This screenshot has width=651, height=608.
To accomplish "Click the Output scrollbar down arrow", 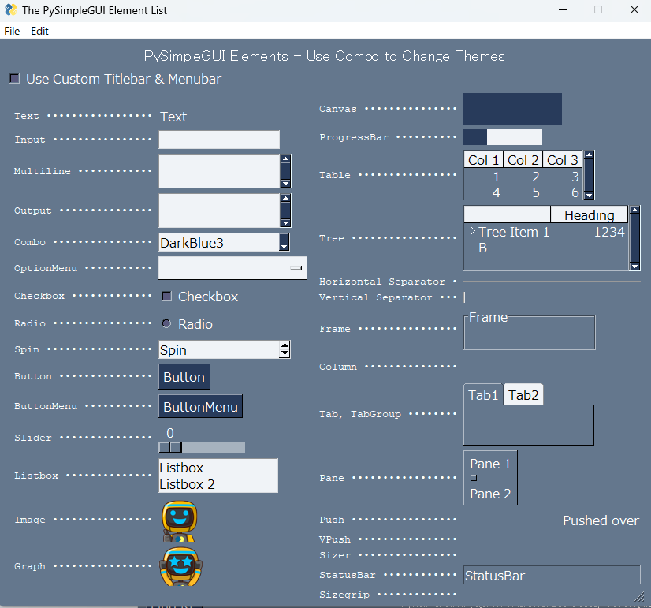I will coord(285,222).
